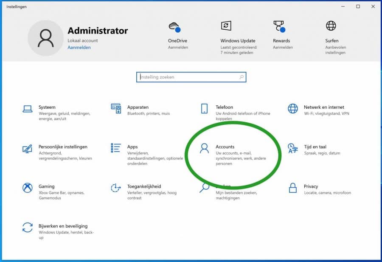Open Netwerk en internet settings title
Image resolution: width=382 pixels, height=262 pixels.
[324, 107]
